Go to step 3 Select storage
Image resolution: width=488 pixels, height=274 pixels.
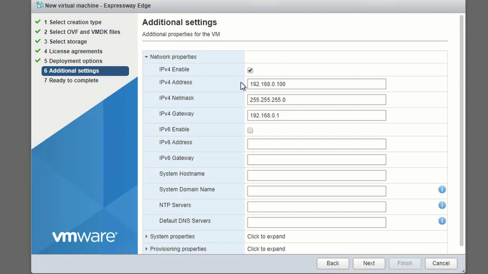pos(65,41)
